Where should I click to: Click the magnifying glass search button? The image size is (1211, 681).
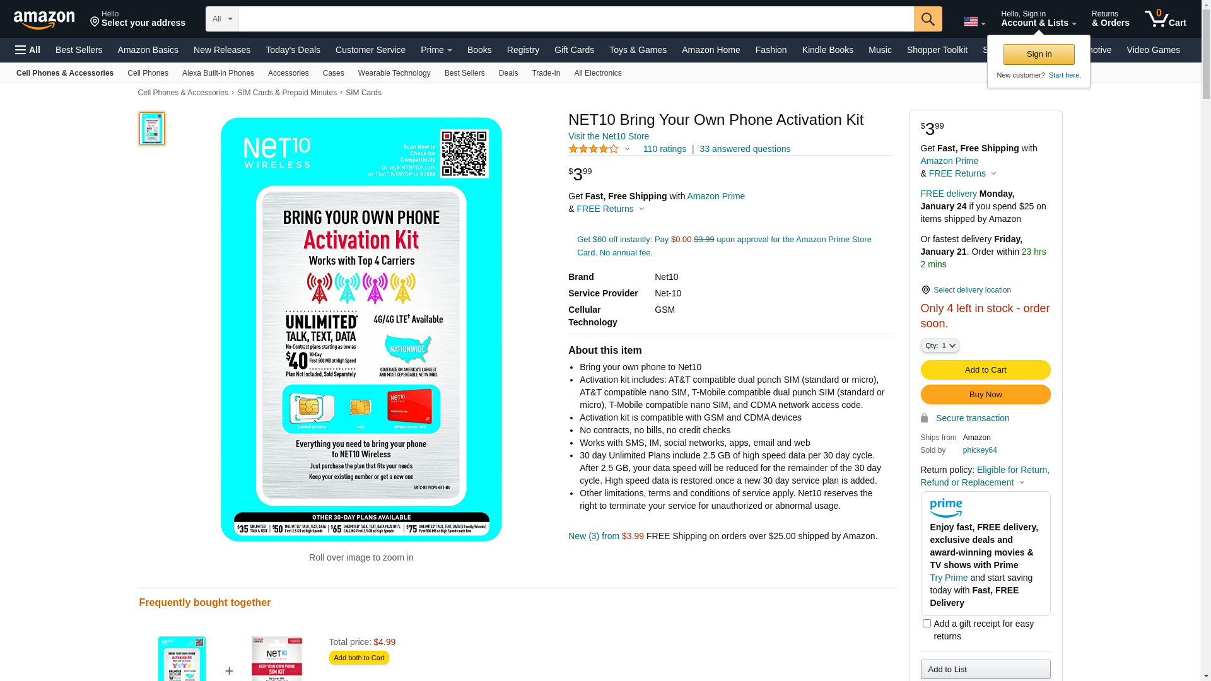pos(928,19)
